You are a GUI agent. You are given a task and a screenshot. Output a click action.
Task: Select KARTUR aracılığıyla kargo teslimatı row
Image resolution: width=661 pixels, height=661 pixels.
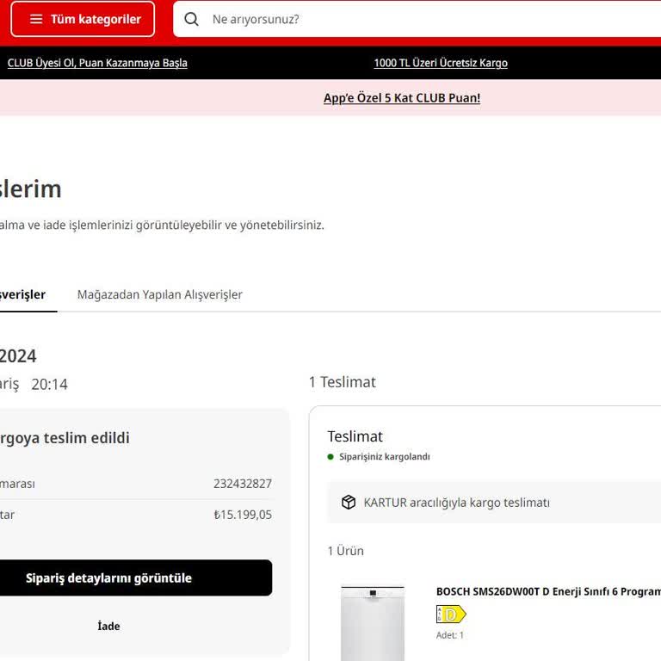point(494,503)
